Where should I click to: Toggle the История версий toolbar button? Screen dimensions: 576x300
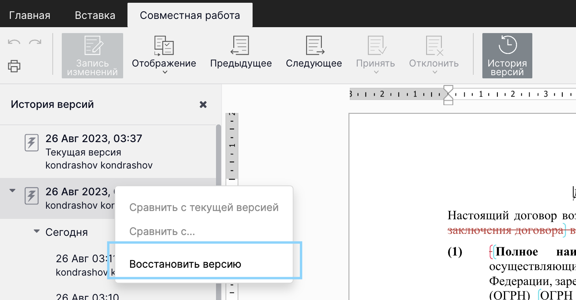coord(507,56)
